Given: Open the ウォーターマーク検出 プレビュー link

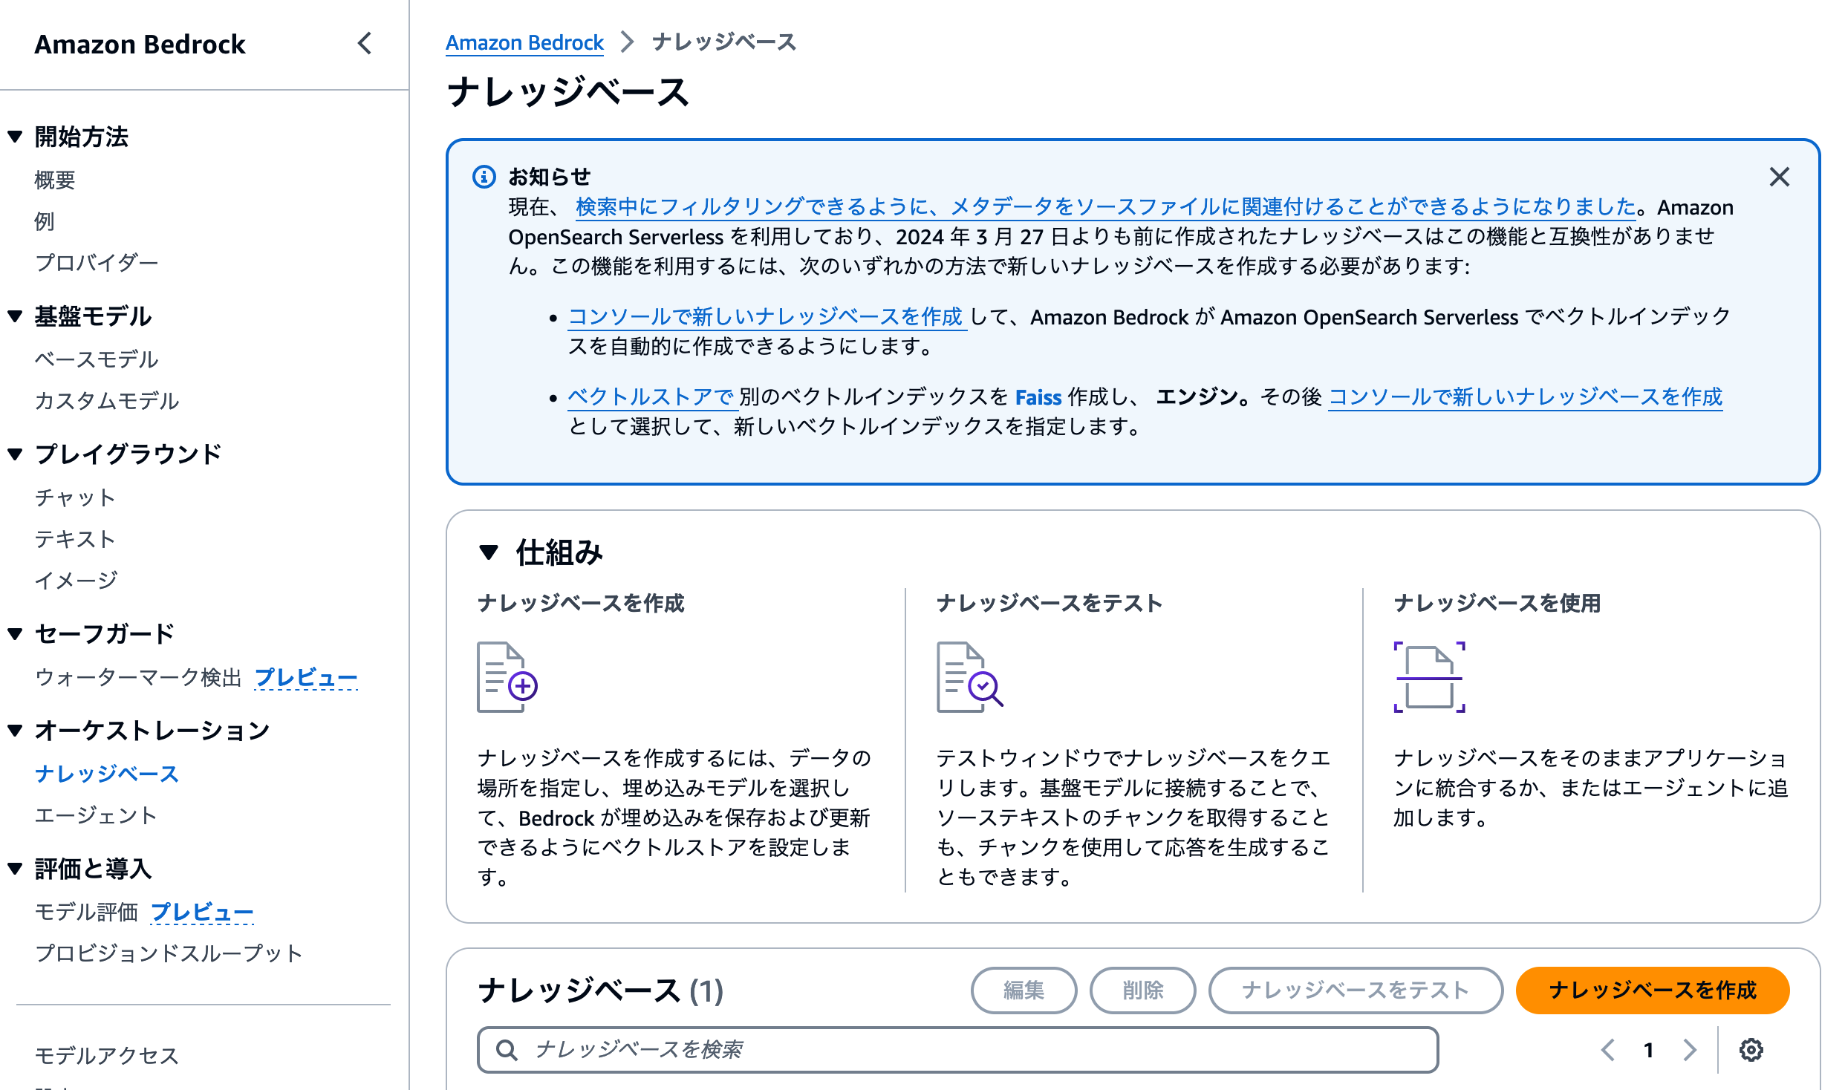Looking at the screenshot, I should (x=305, y=676).
